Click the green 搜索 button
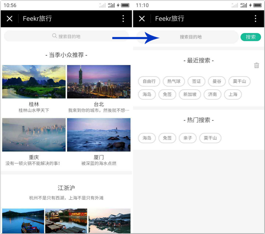 251,37
